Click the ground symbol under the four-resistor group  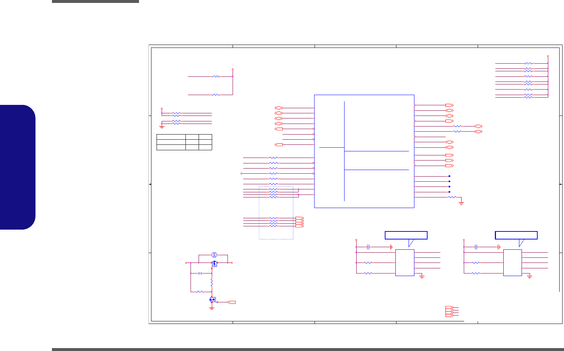pos(162,127)
